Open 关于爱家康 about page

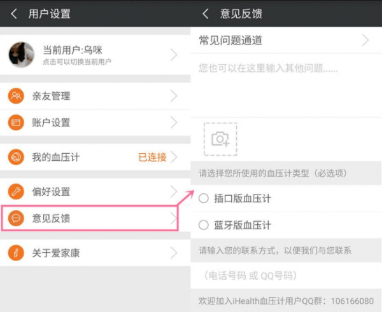click(95, 253)
